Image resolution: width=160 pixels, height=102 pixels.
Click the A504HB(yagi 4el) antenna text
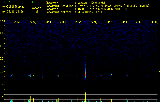(90, 12)
